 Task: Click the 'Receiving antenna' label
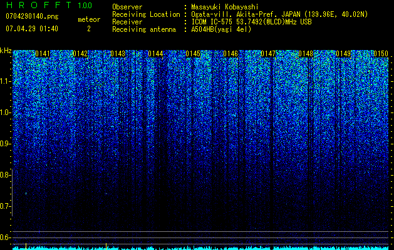pos(144,29)
